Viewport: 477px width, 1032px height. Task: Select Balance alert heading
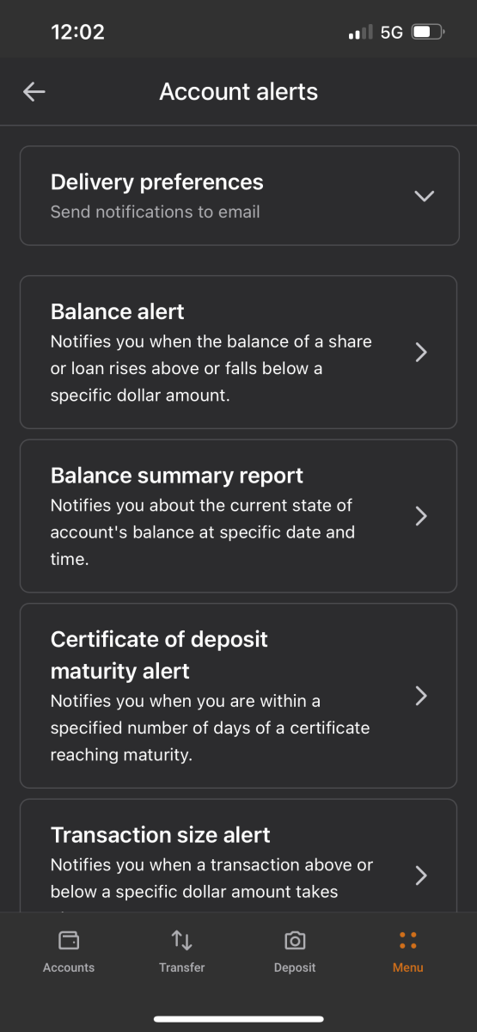118,311
